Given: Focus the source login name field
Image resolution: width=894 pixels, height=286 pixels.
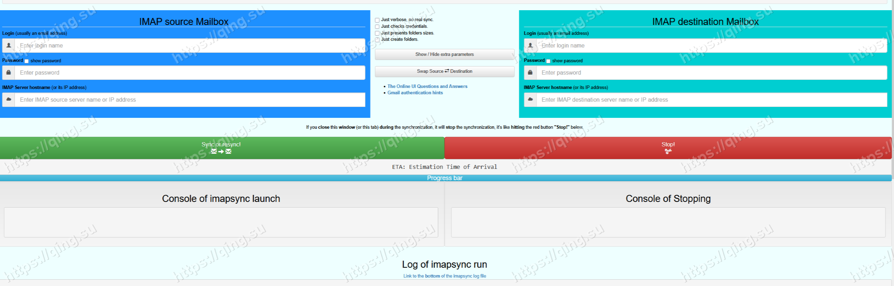Looking at the screenshot, I should tap(190, 46).
